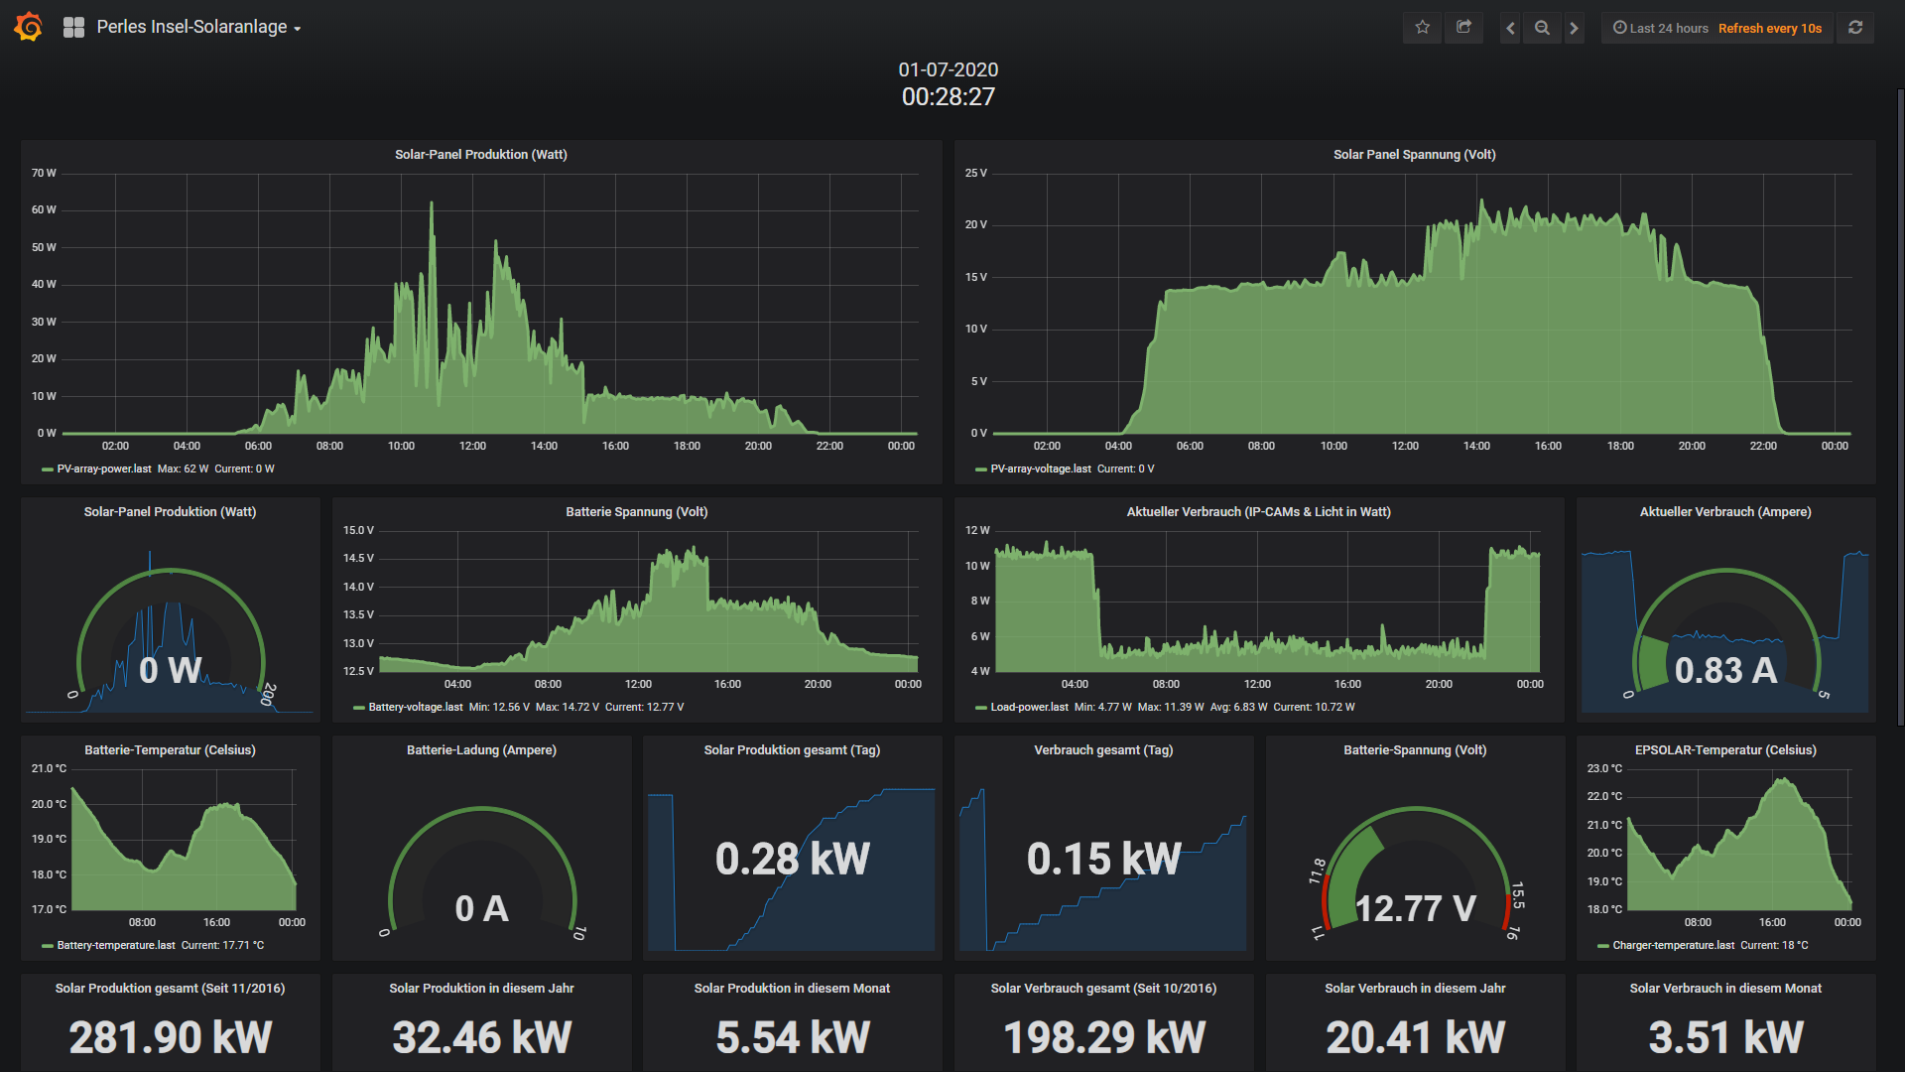Toggle PV-array-voltage.last legend series

click(x=1040, y=469)
